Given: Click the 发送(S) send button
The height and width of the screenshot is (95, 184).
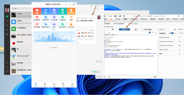Looking at the screenshot, I should click(x=95, y=72).
